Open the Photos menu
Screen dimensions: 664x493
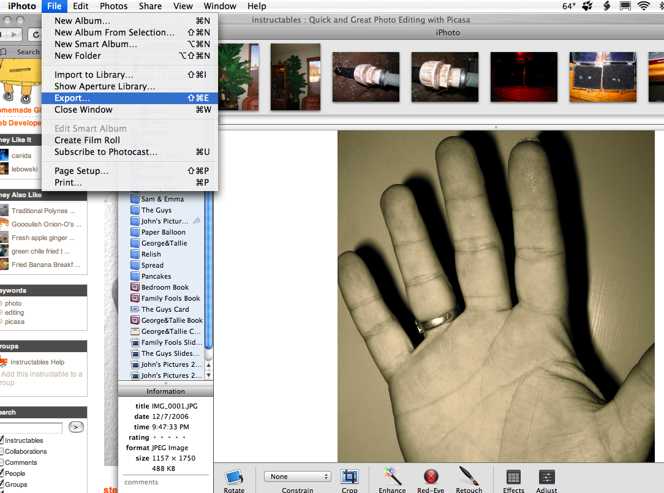pyautogui.click(x=113, y=6)
